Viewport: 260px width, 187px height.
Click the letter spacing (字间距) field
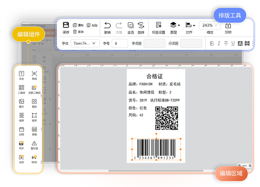tap(155, 43)
